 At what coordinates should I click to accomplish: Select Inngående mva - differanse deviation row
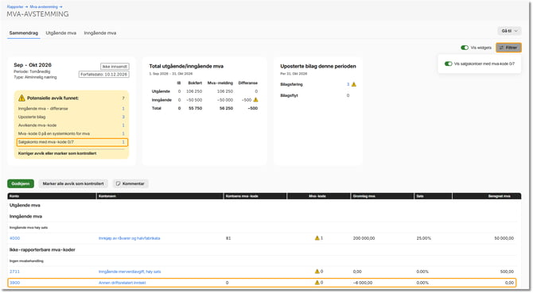72,109
